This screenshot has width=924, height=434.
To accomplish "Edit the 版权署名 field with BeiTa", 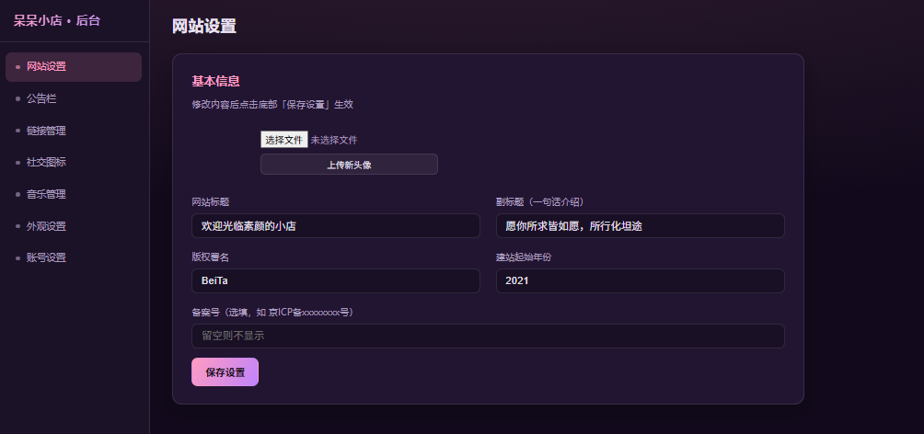I will (x=336, y=280).
